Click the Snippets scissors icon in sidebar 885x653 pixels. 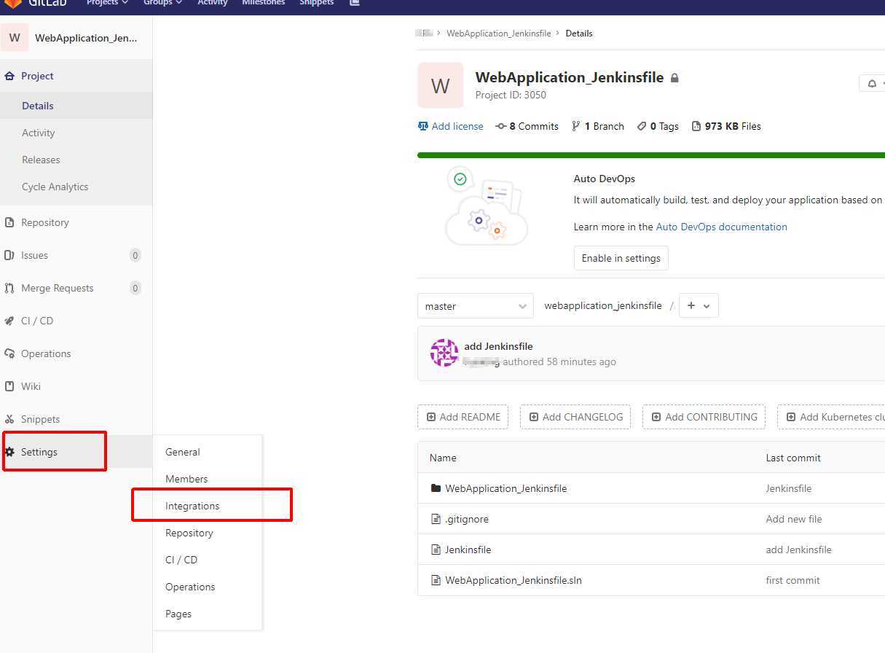[x=9, y=419]
